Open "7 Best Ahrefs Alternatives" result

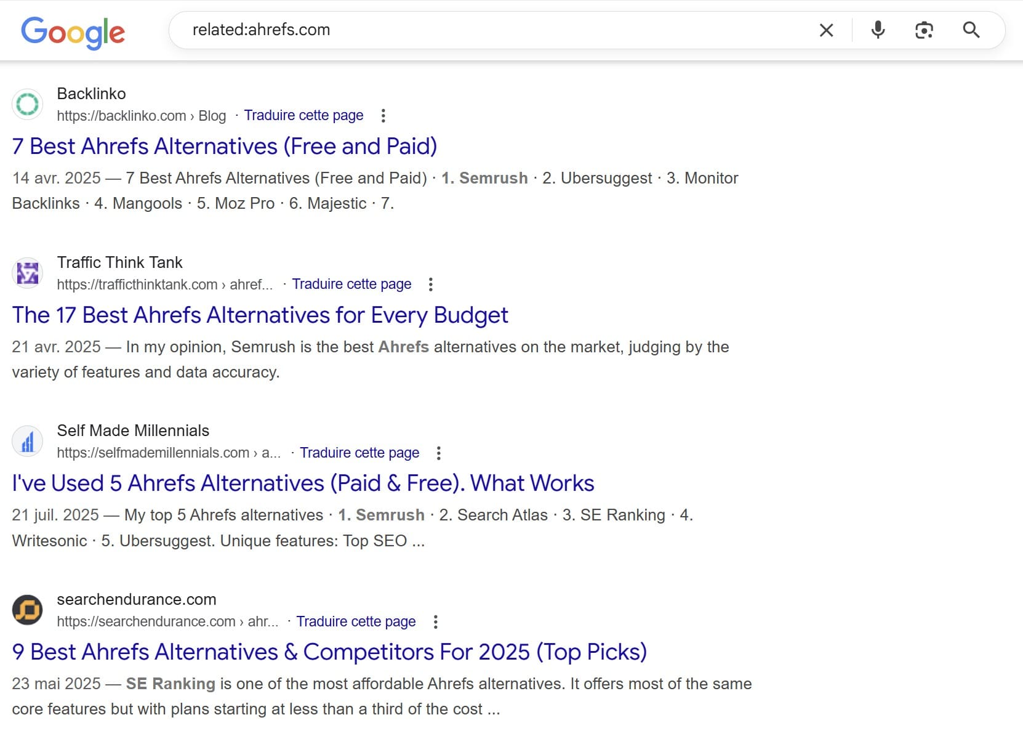pyautogui.click(x=224, y=147)
